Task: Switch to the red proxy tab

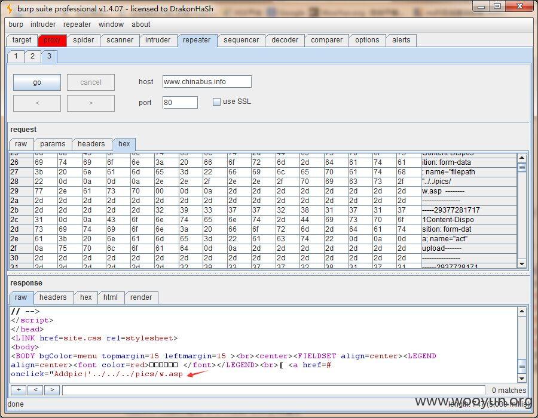Action: (x=52, y=40)
